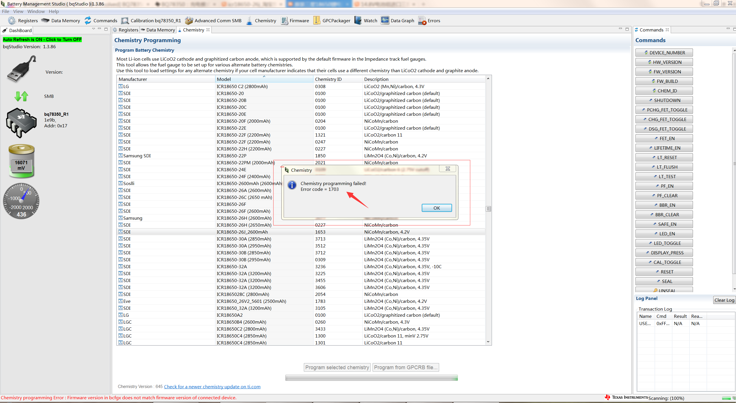Screen dimensions: 736x403
Task: Follow the newer chemistry update link
Action: pyautogui.click(x=212, y=387)
